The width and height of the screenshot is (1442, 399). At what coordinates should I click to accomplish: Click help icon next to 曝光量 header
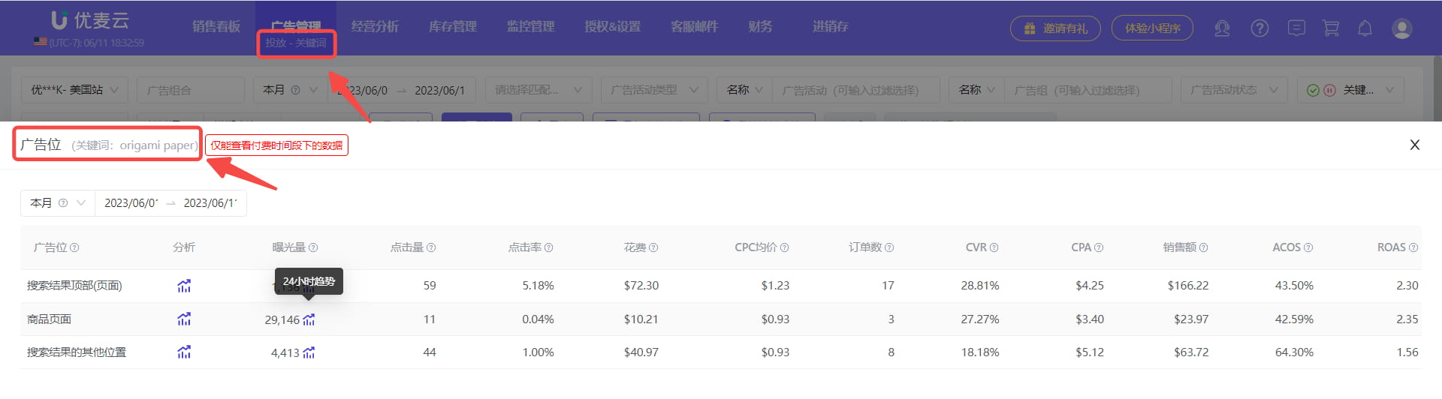(x=313, y=247)
